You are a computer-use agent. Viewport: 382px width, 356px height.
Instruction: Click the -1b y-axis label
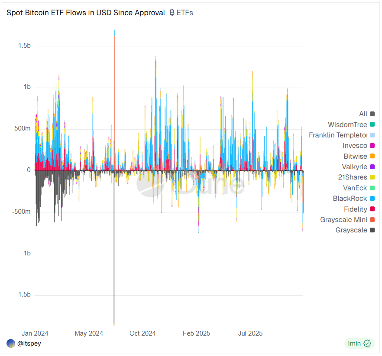click(x=26, y=253)
